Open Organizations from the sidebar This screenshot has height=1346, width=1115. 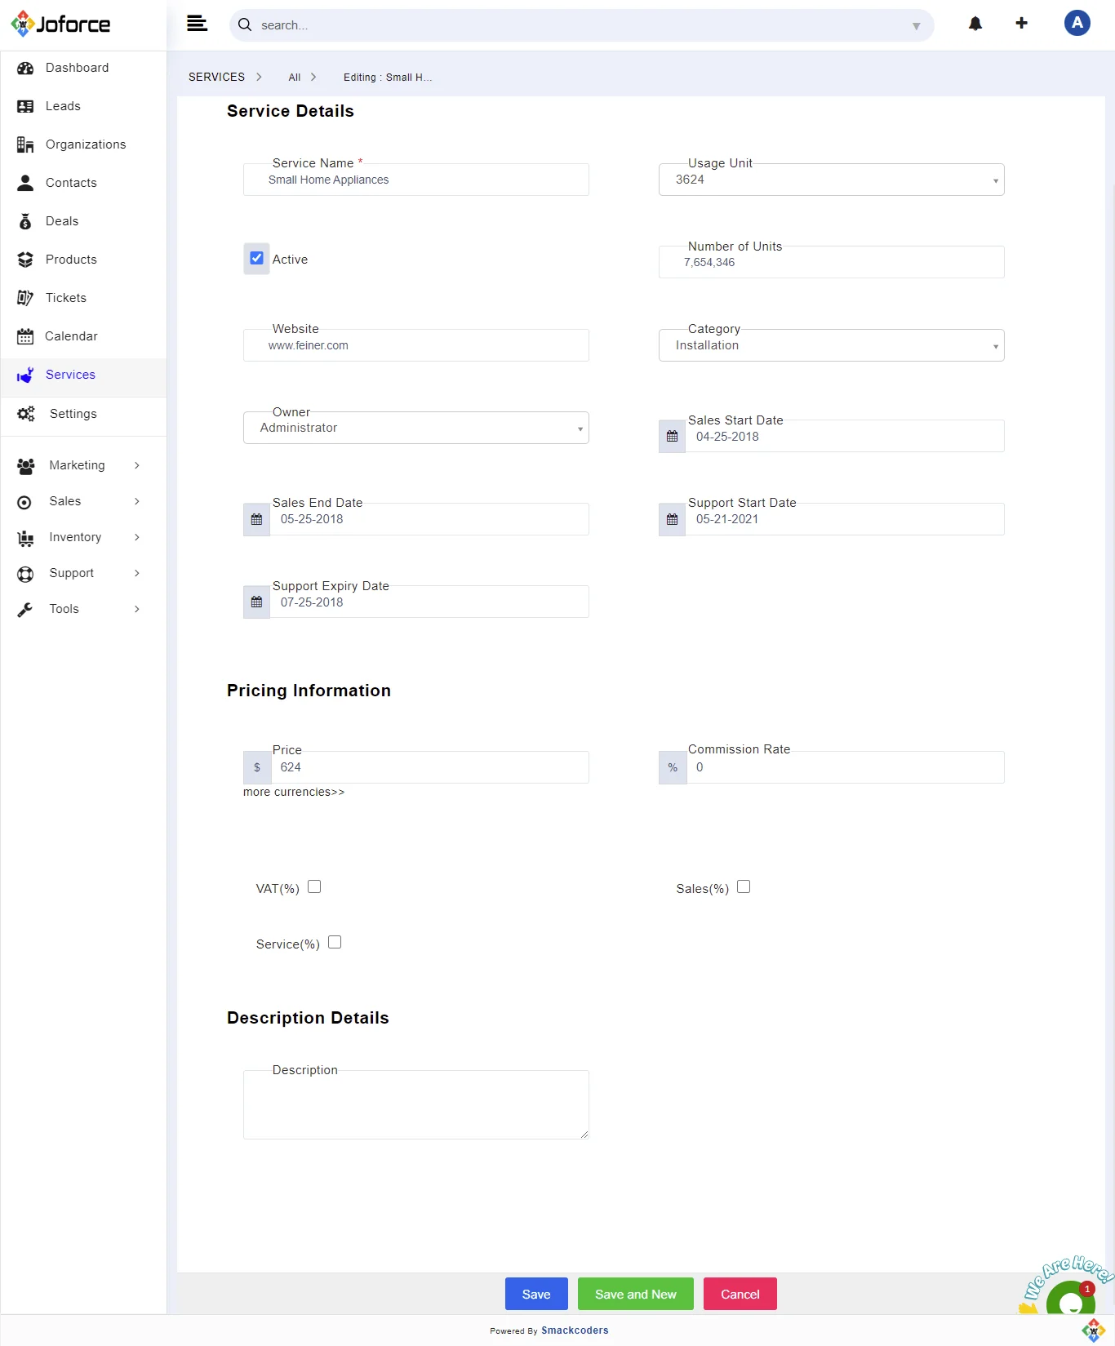click(86, 144)
